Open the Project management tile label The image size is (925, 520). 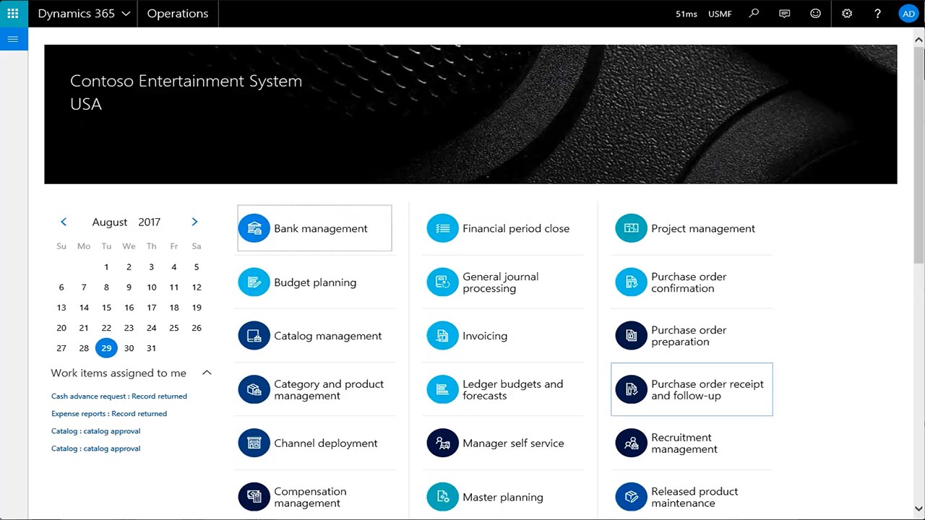pyautogui.click(x=703, y=228)
